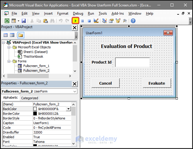193x149 pixels.
Task: Click the Redo arrow icon
Action: [x=67, y=21]
